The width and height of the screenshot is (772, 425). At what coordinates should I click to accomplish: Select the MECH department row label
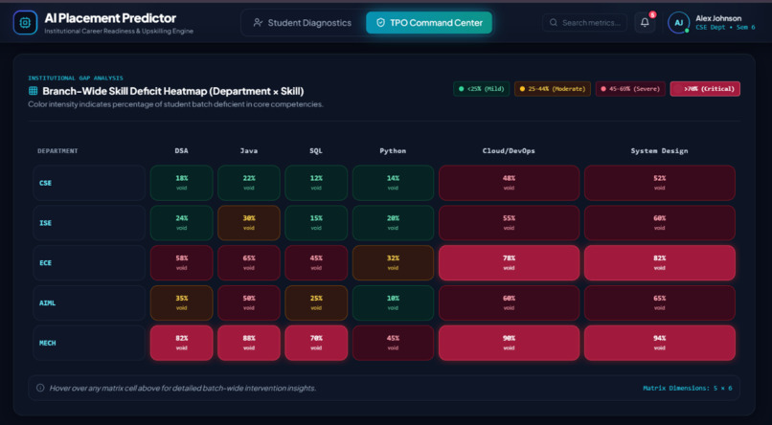89,343
